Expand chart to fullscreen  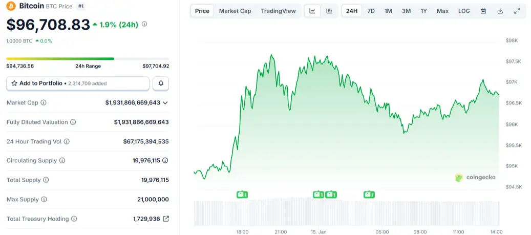click(x=517, y=11)
